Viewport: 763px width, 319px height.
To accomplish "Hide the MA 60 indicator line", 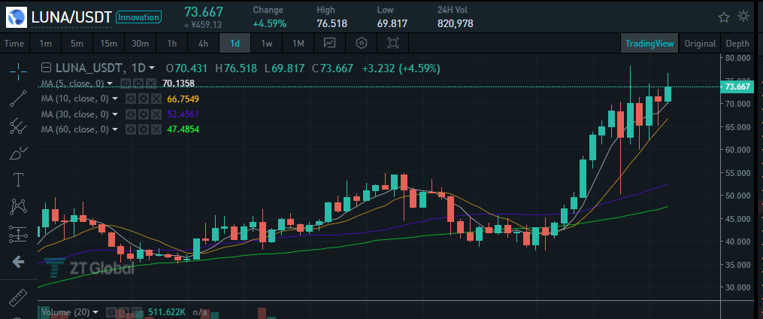I will 130,129.
